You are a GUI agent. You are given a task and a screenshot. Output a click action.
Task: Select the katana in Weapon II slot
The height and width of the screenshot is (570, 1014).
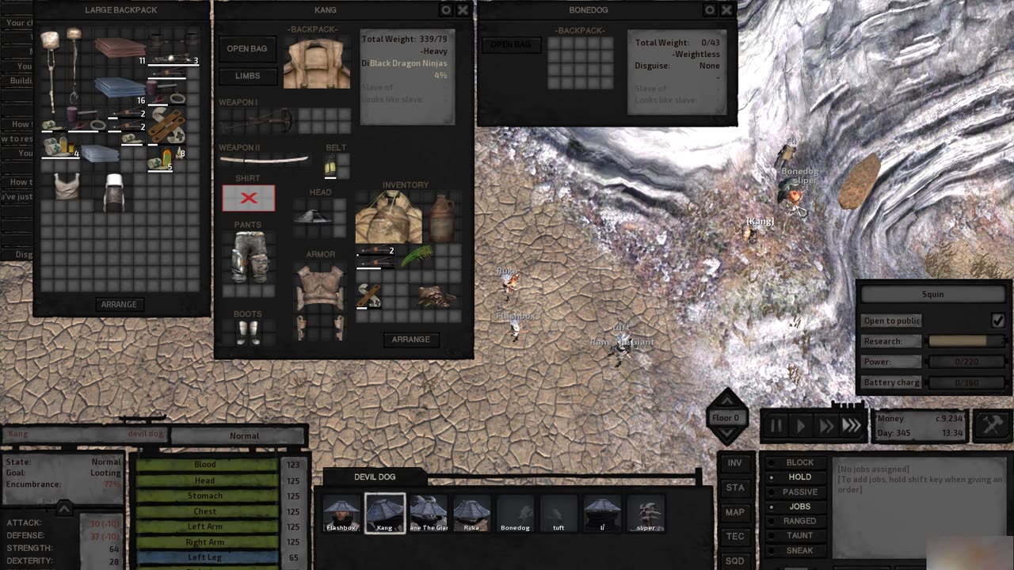tap(264, 159)
